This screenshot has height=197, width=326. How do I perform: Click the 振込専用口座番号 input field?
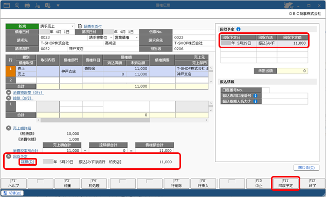point(285,95)
